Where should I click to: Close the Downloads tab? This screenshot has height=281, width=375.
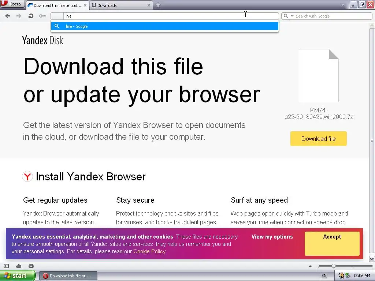tap(149, 5)
